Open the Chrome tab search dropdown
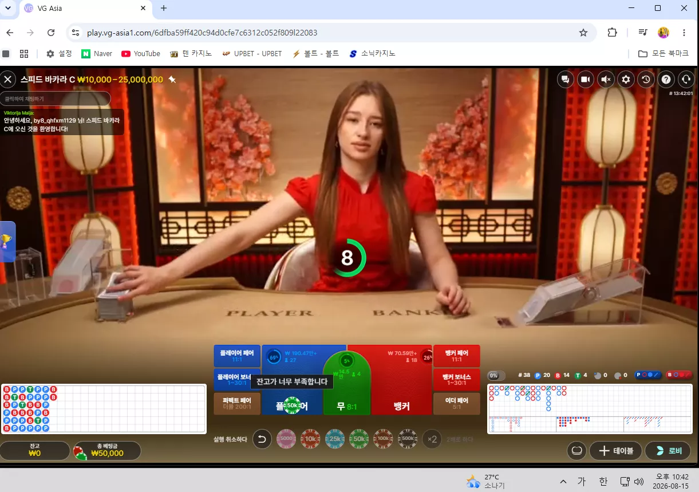This screenshot has width=699, height=492. pyautogui.click(x=8, y=8)
